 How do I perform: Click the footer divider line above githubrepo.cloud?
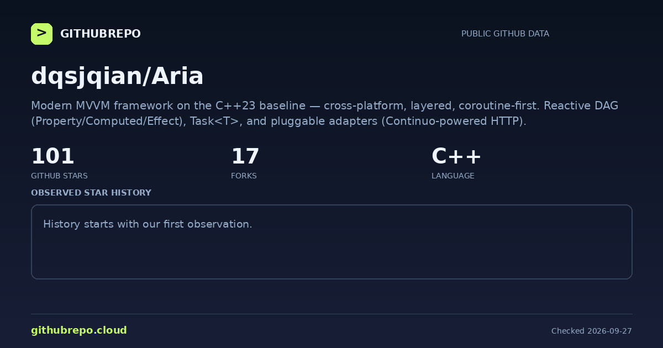331,314
